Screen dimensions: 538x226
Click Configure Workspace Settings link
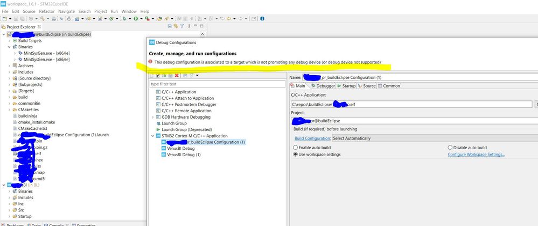click(476, 155)
